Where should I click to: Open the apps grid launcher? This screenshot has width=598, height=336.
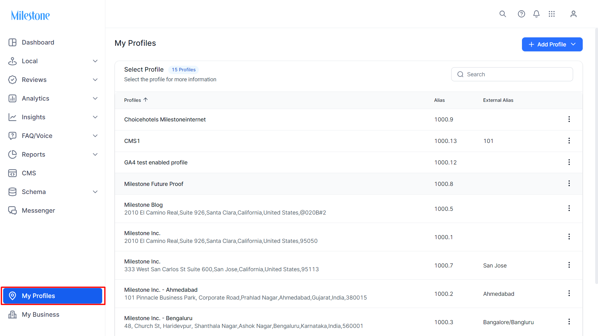552,14
